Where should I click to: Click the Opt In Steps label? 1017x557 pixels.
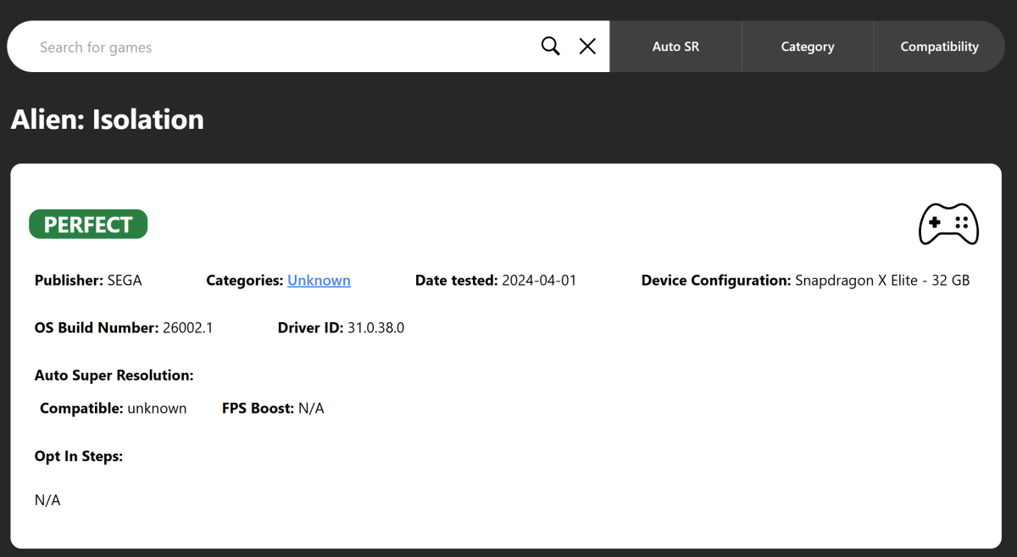[x=79, y=456]
